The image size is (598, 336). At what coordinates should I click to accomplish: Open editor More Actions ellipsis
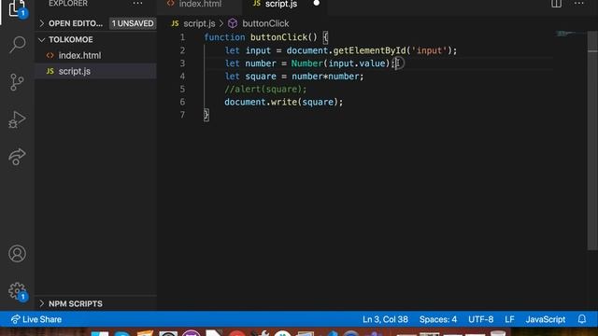point(579,4)
